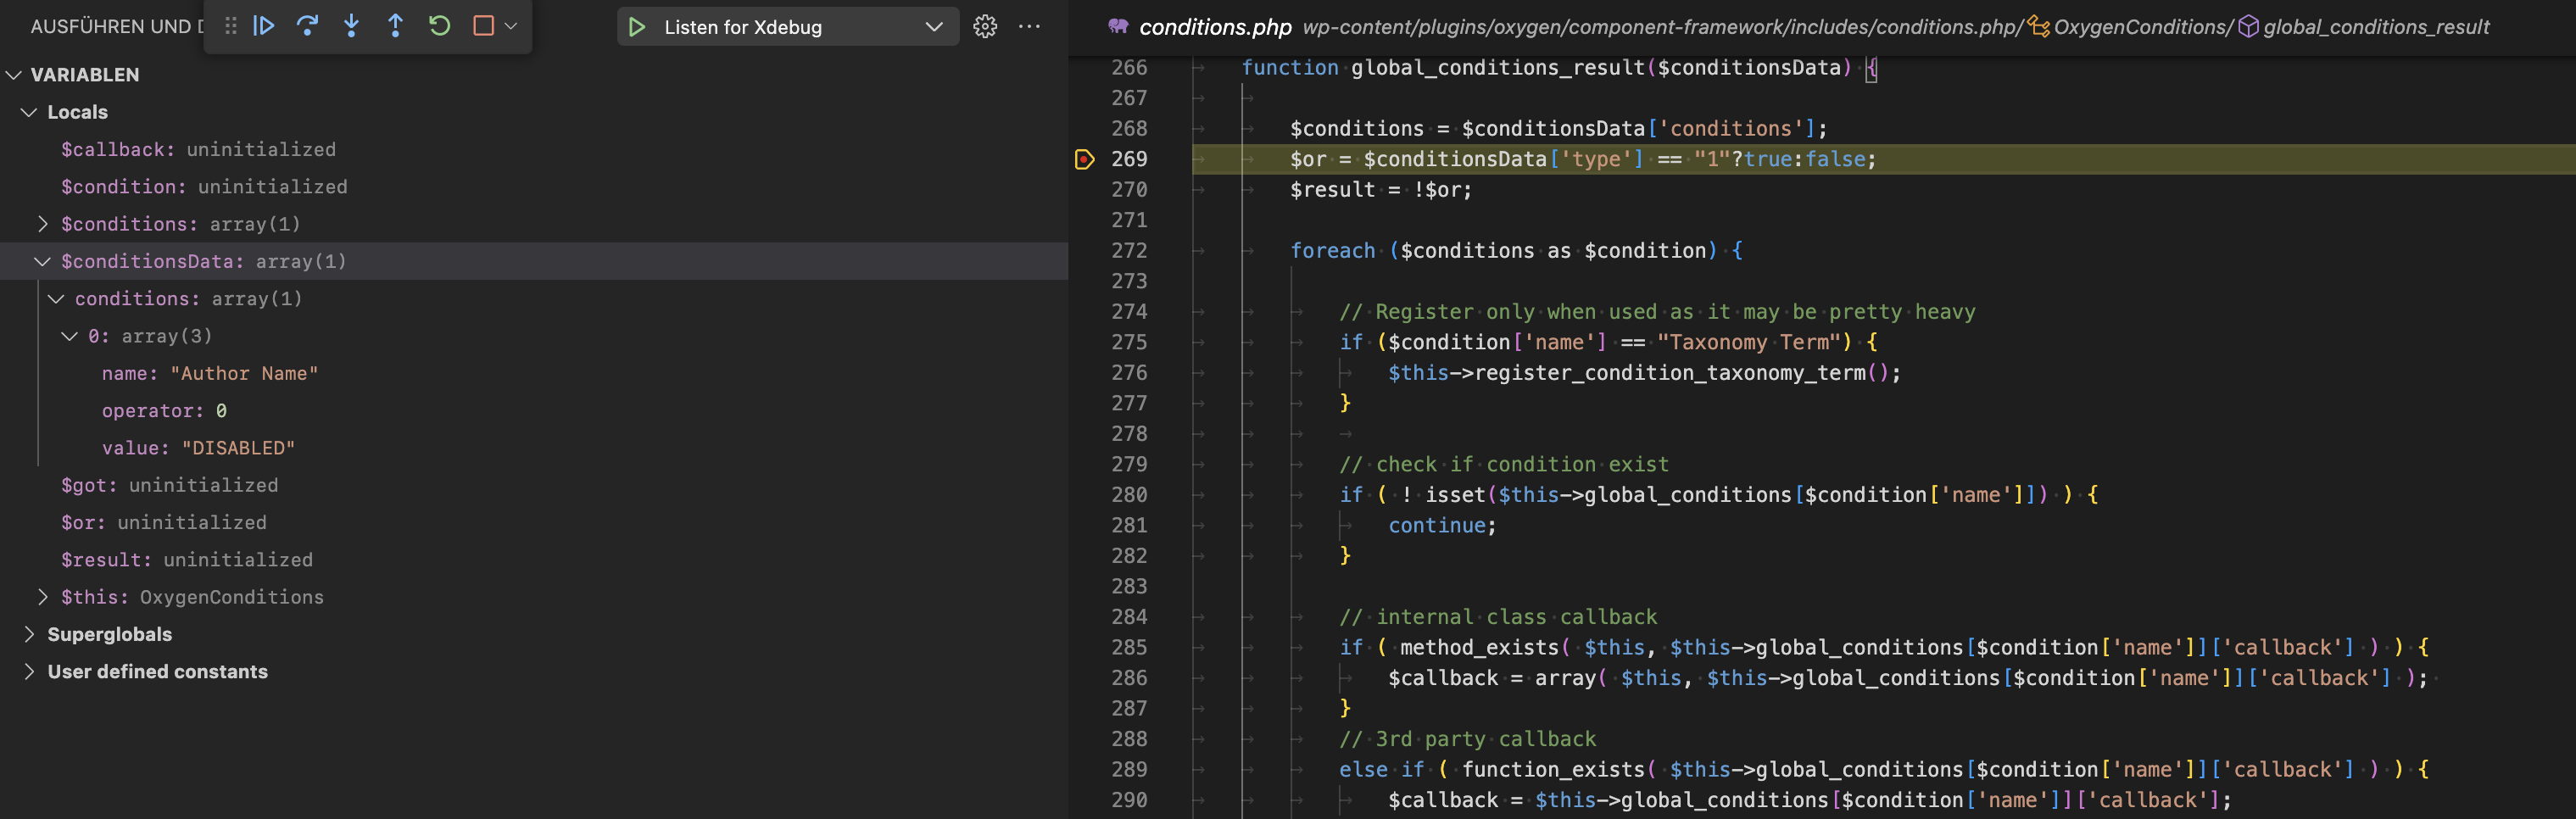Start debugging with the green play icon
This screenshot has height=819, width=2576.
[637, 27]
